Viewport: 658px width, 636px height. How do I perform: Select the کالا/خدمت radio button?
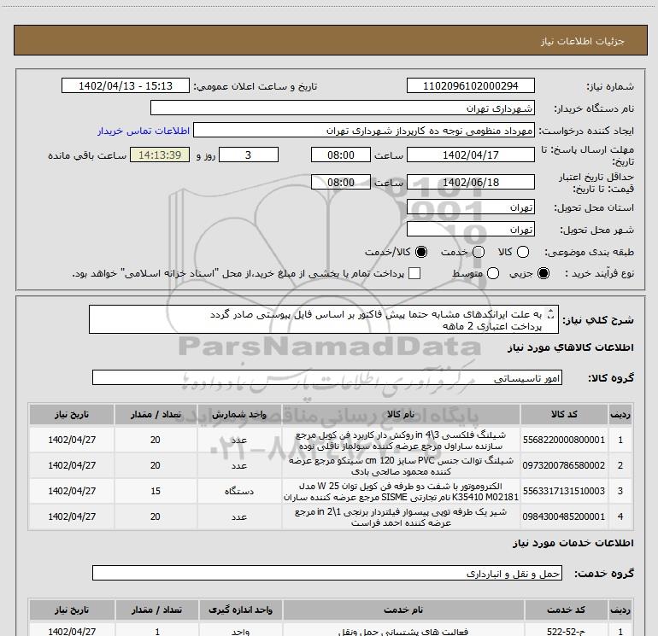point(421,252)
